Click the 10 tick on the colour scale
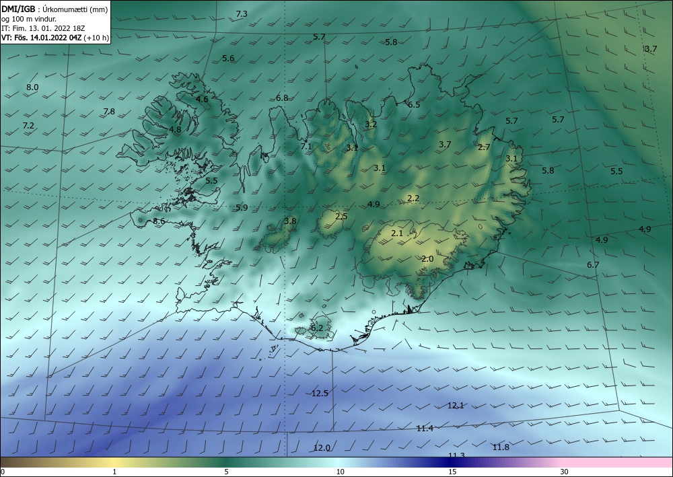This screenshot has width=673, height=477. pyautogui.click(x=340, y=472)
